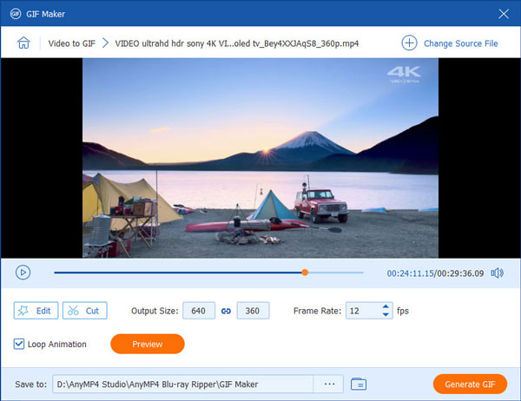Click the orange playhead on timeline
This screenshot has width=521, height=401.
(x=305, y=273)
